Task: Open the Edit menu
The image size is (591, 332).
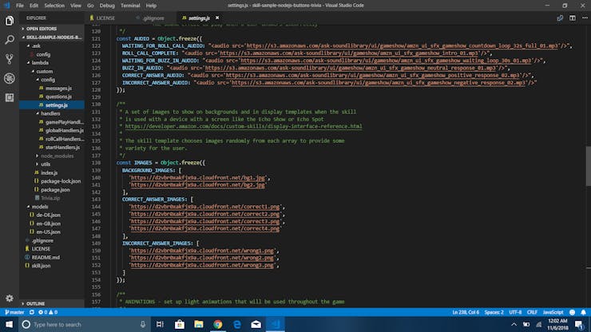Action: coord(34,6)
